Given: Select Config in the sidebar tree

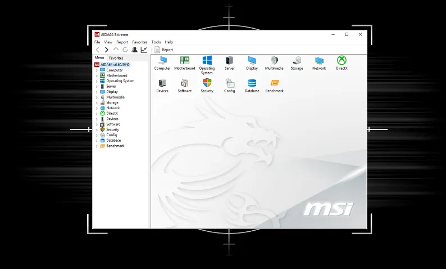Looking at the screenshot, I should (x=111, y=135).
